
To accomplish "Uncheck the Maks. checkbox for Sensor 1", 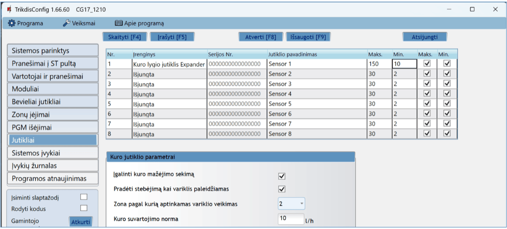I will coord(427,63).
